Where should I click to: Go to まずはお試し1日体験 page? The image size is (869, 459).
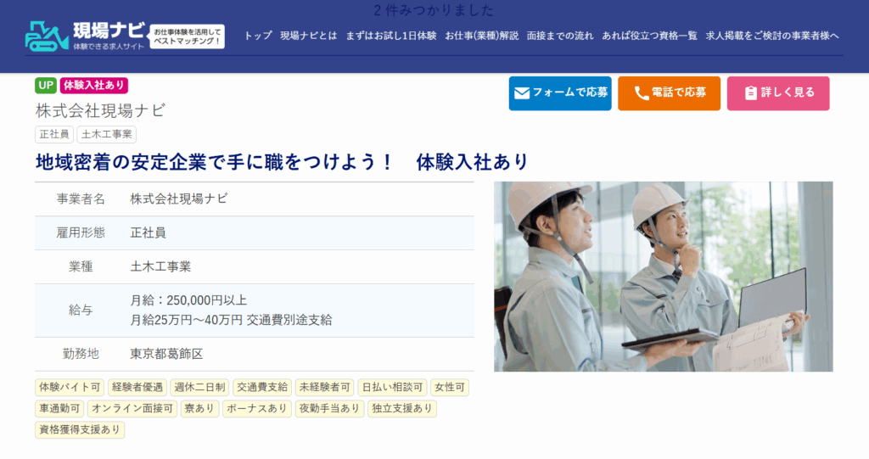pos(390,36)
